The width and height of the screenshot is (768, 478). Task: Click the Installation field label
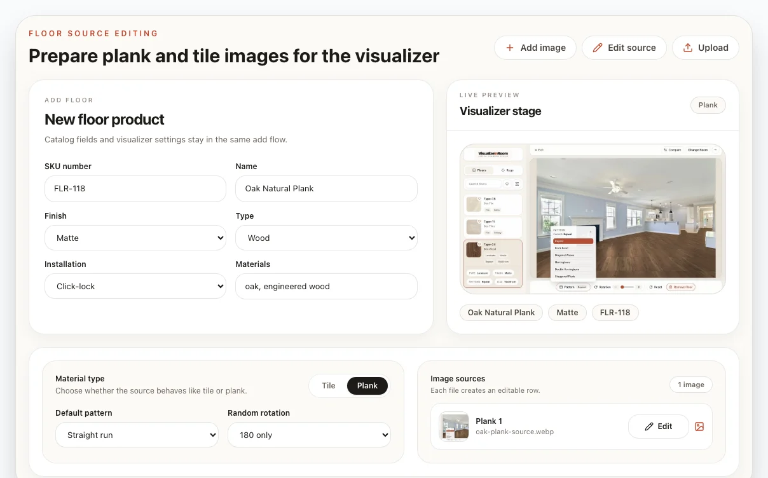click(x=65, y=264)
